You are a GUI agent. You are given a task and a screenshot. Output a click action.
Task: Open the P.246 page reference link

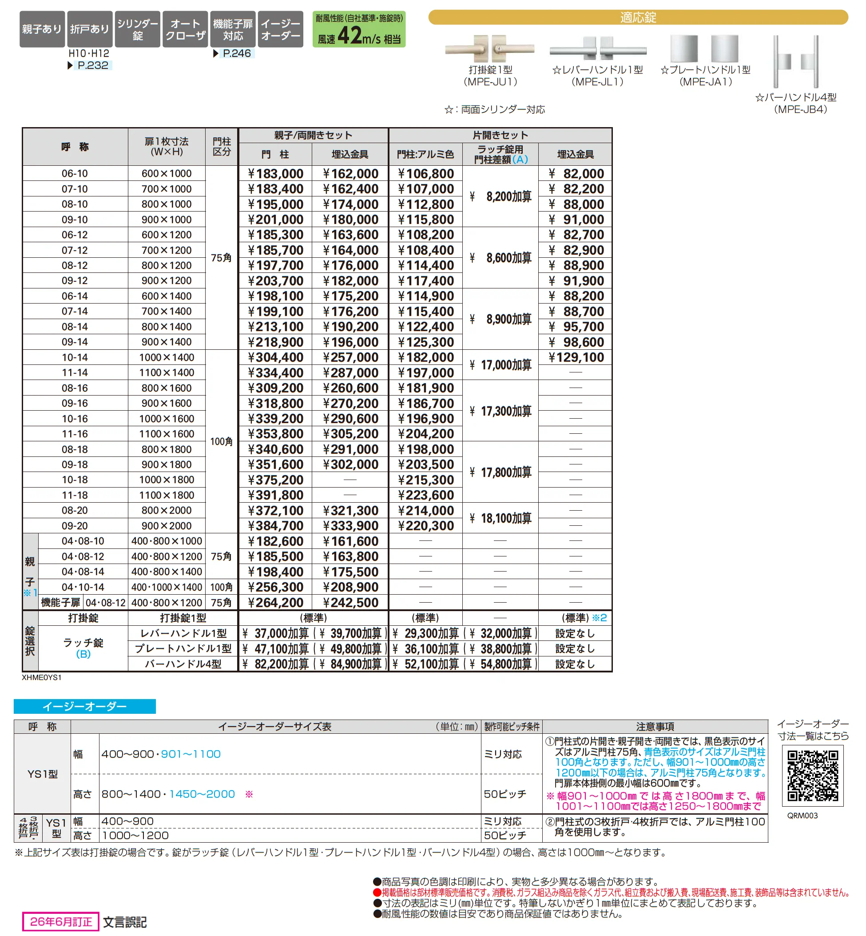[236, 53]
